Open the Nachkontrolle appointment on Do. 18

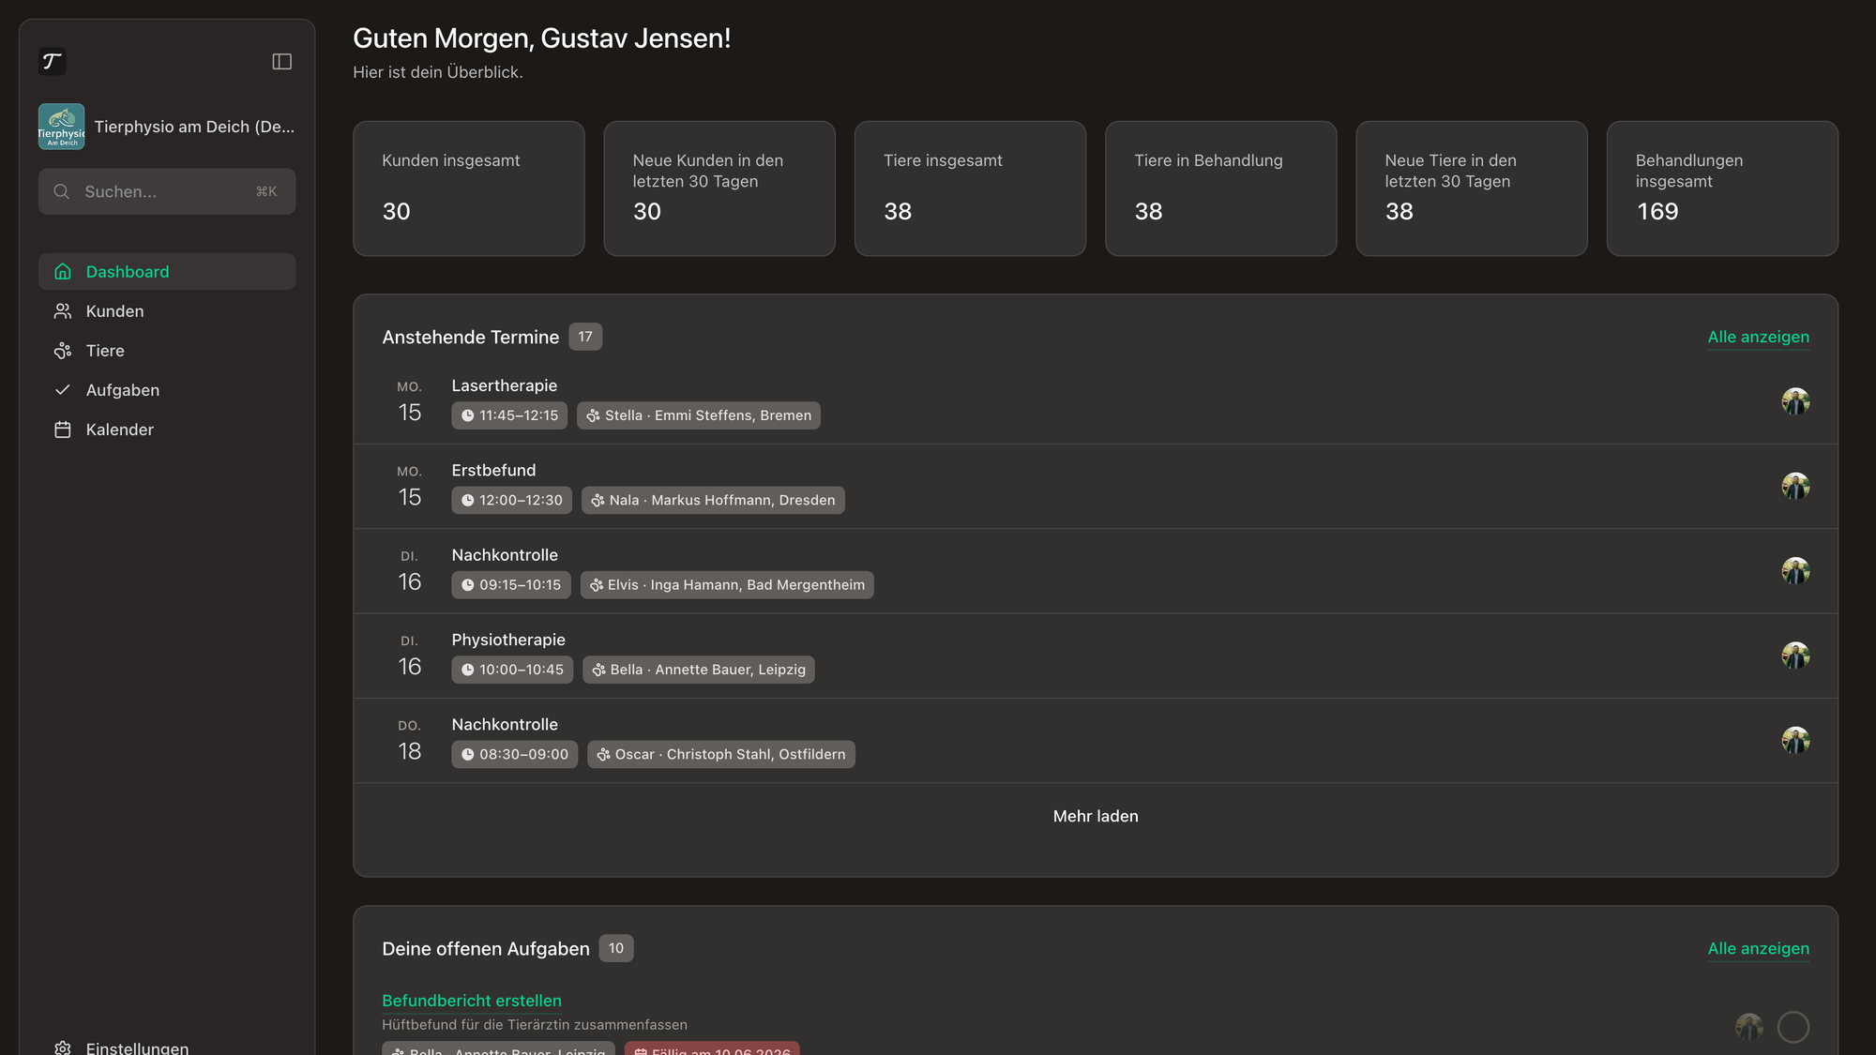[1096, 740]
